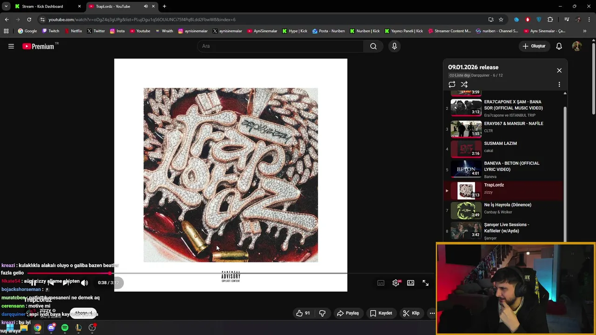Click the Chrome taskbar icon
This screenshot has width=596, height=335.
[37, 328]
